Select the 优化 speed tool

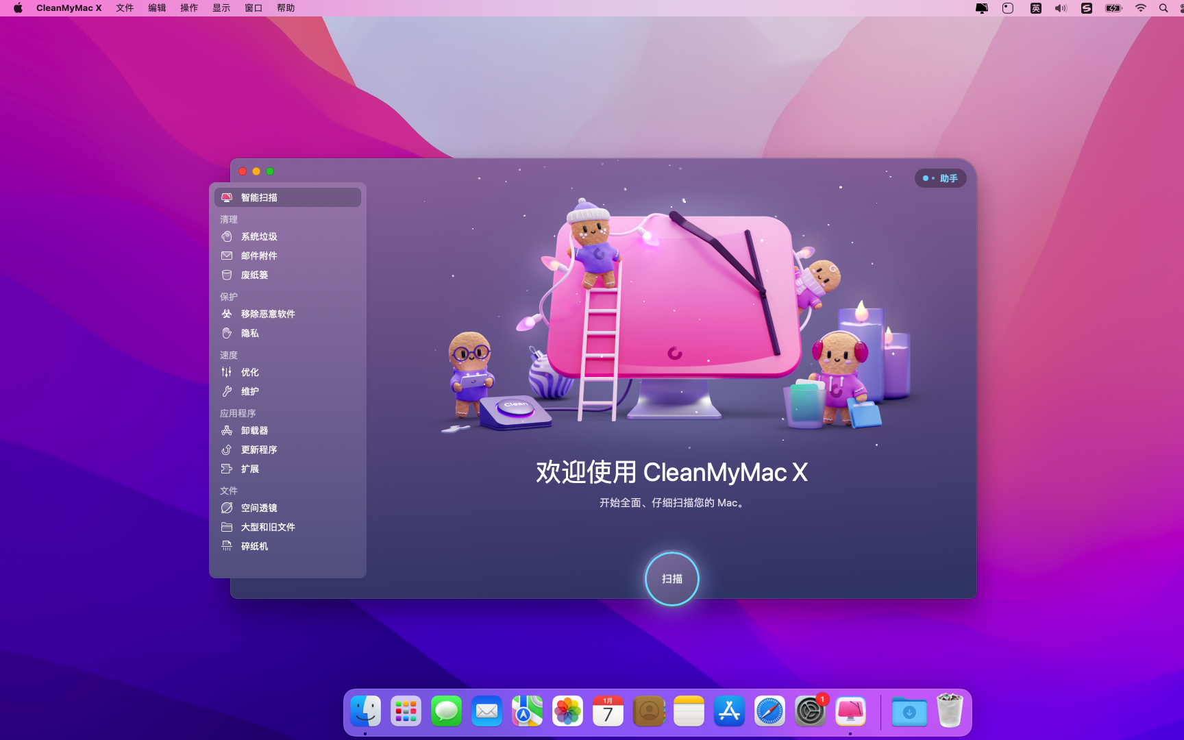pyautogui.click(x=249, y=372)
